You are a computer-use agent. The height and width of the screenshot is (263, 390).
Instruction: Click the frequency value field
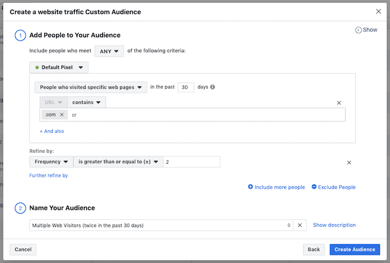191,162
